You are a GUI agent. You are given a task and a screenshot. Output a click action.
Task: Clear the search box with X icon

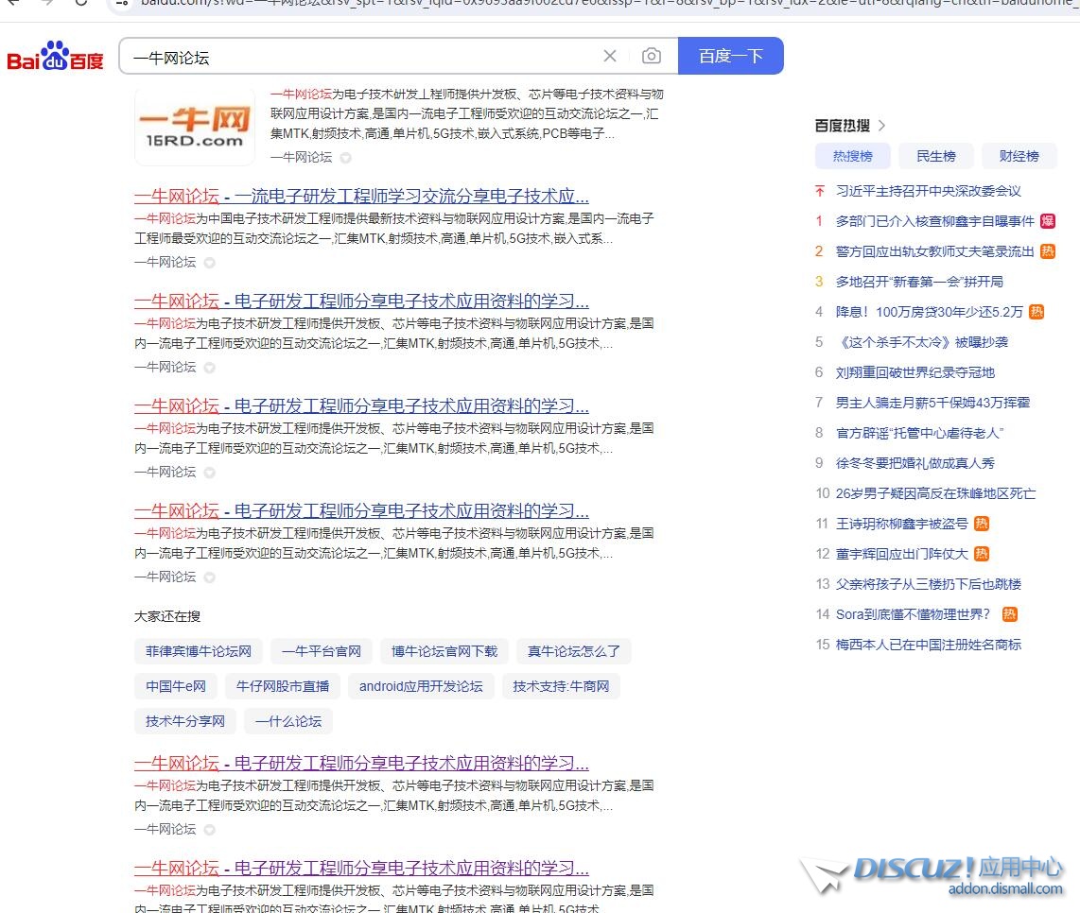coord(610,57)
